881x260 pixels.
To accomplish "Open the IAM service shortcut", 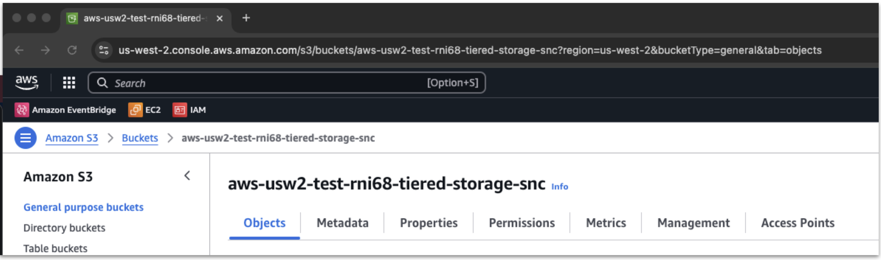I will pyautogui.click(x=189, y=110).
